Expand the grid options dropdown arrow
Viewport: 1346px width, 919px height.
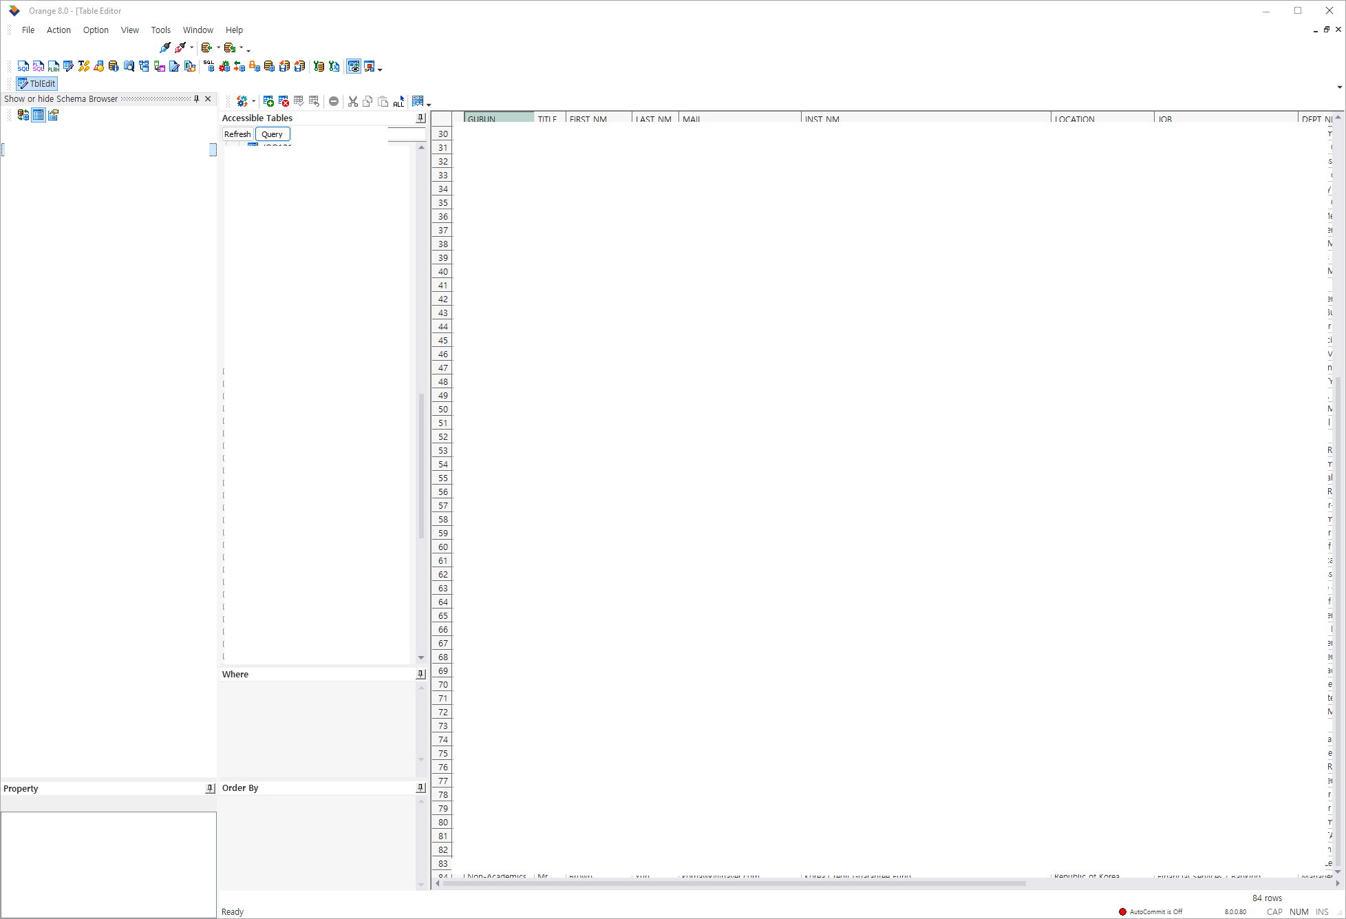point(429,104)
